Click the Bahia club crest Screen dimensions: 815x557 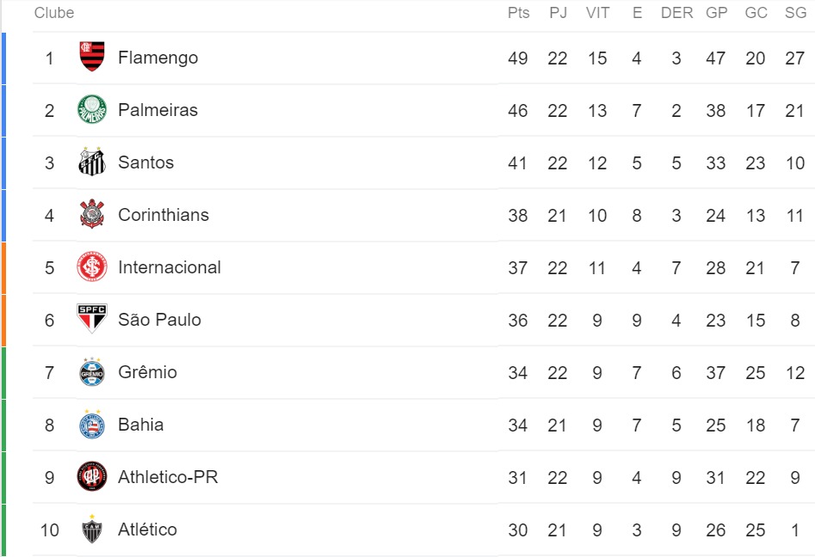(92, 424)
